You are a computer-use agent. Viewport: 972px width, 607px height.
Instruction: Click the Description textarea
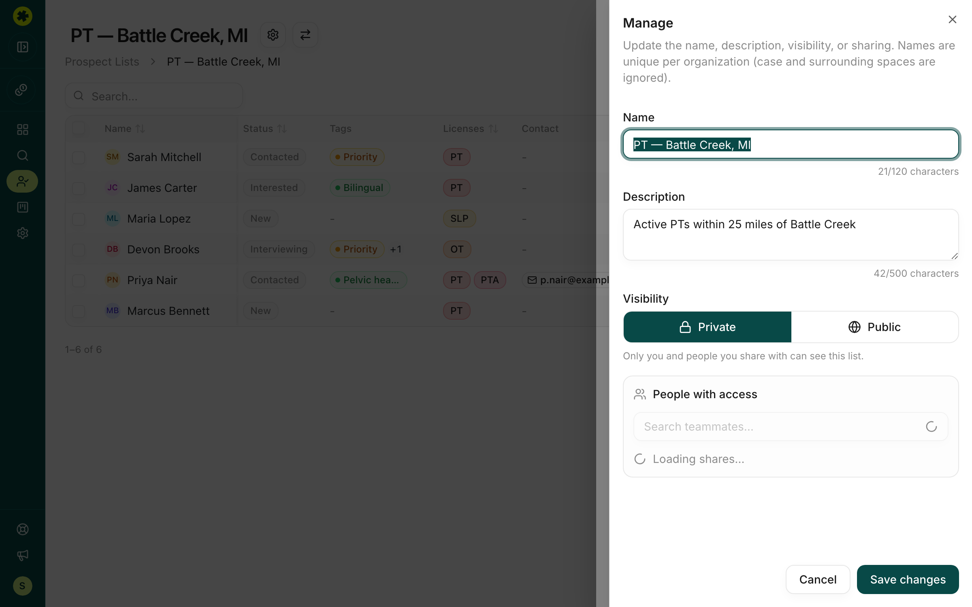pos(791,235)
